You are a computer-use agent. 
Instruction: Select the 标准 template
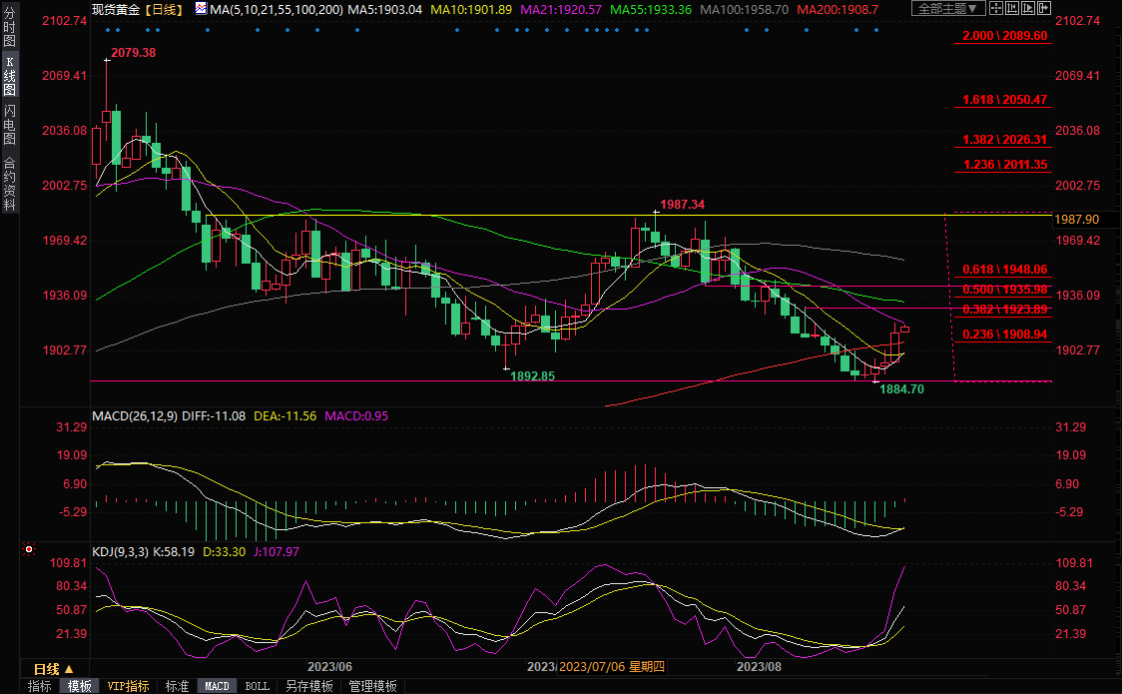(177, 686)
